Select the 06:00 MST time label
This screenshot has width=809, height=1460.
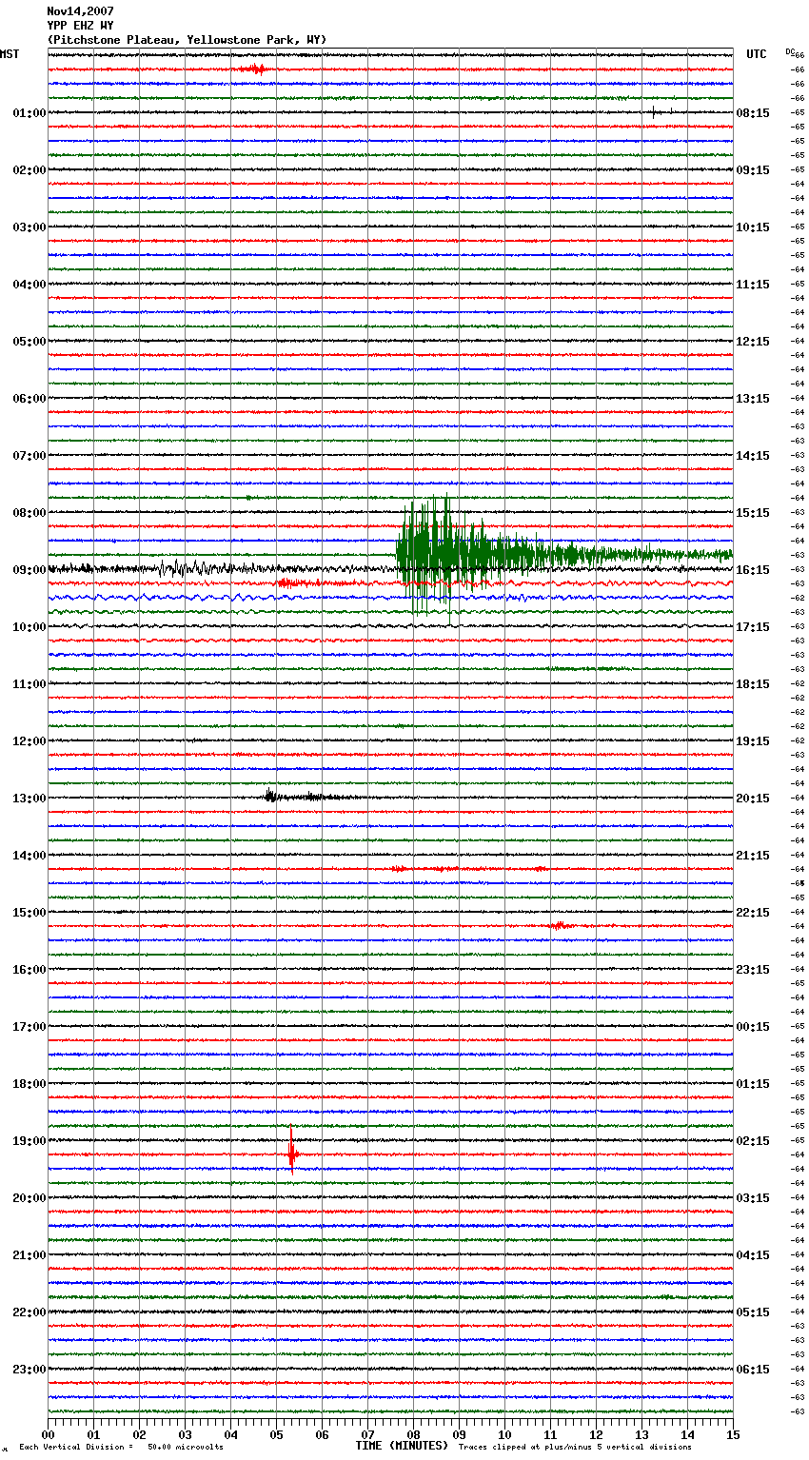[30, 399]
